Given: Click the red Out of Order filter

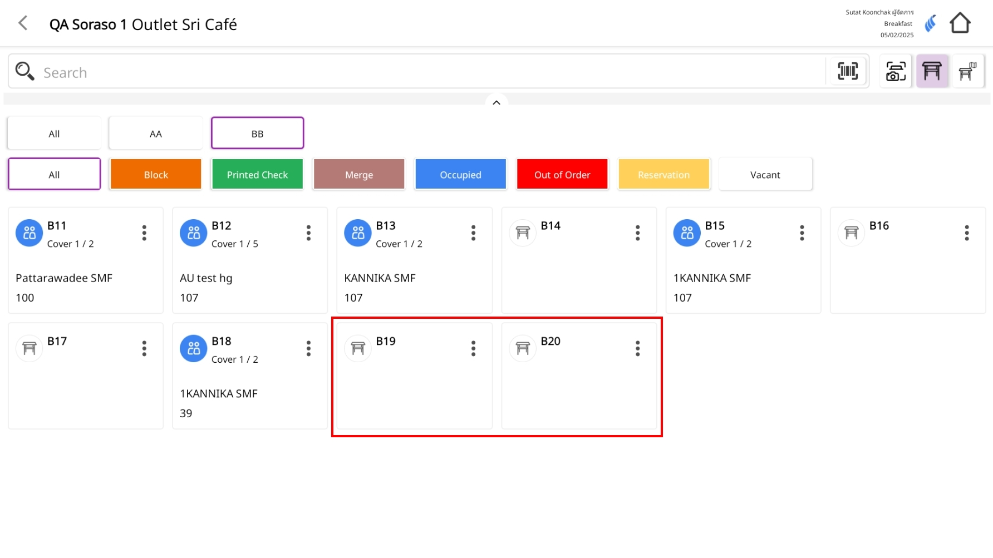Looking at the screenshot, I should click(x=562, y=175).
